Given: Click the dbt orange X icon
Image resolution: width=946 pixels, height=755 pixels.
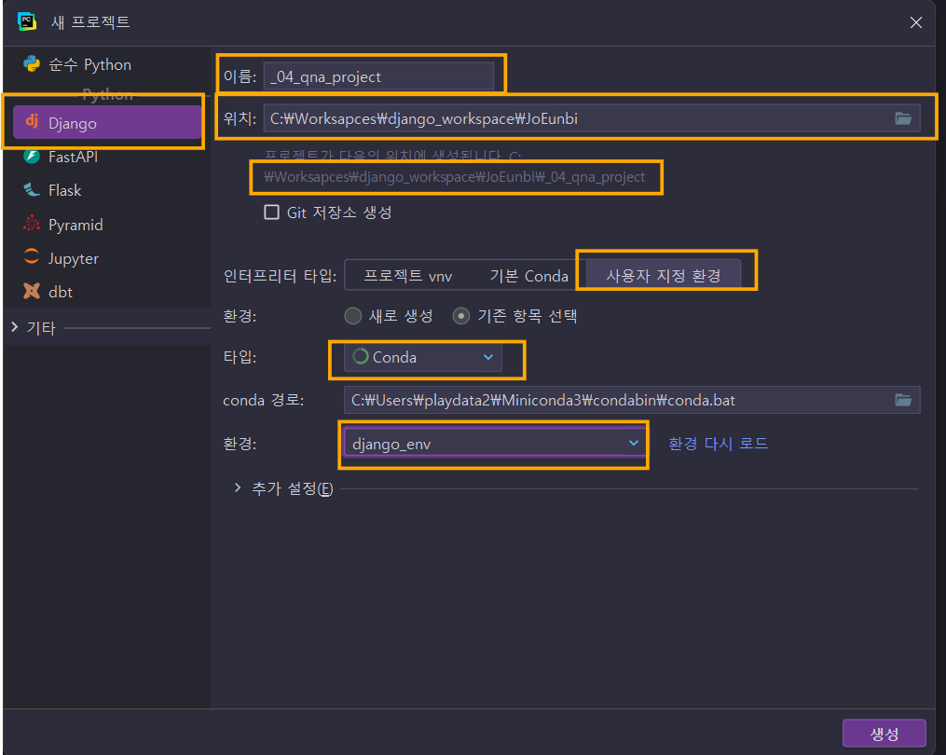Looking at the screenshot, I should [32, 292].
